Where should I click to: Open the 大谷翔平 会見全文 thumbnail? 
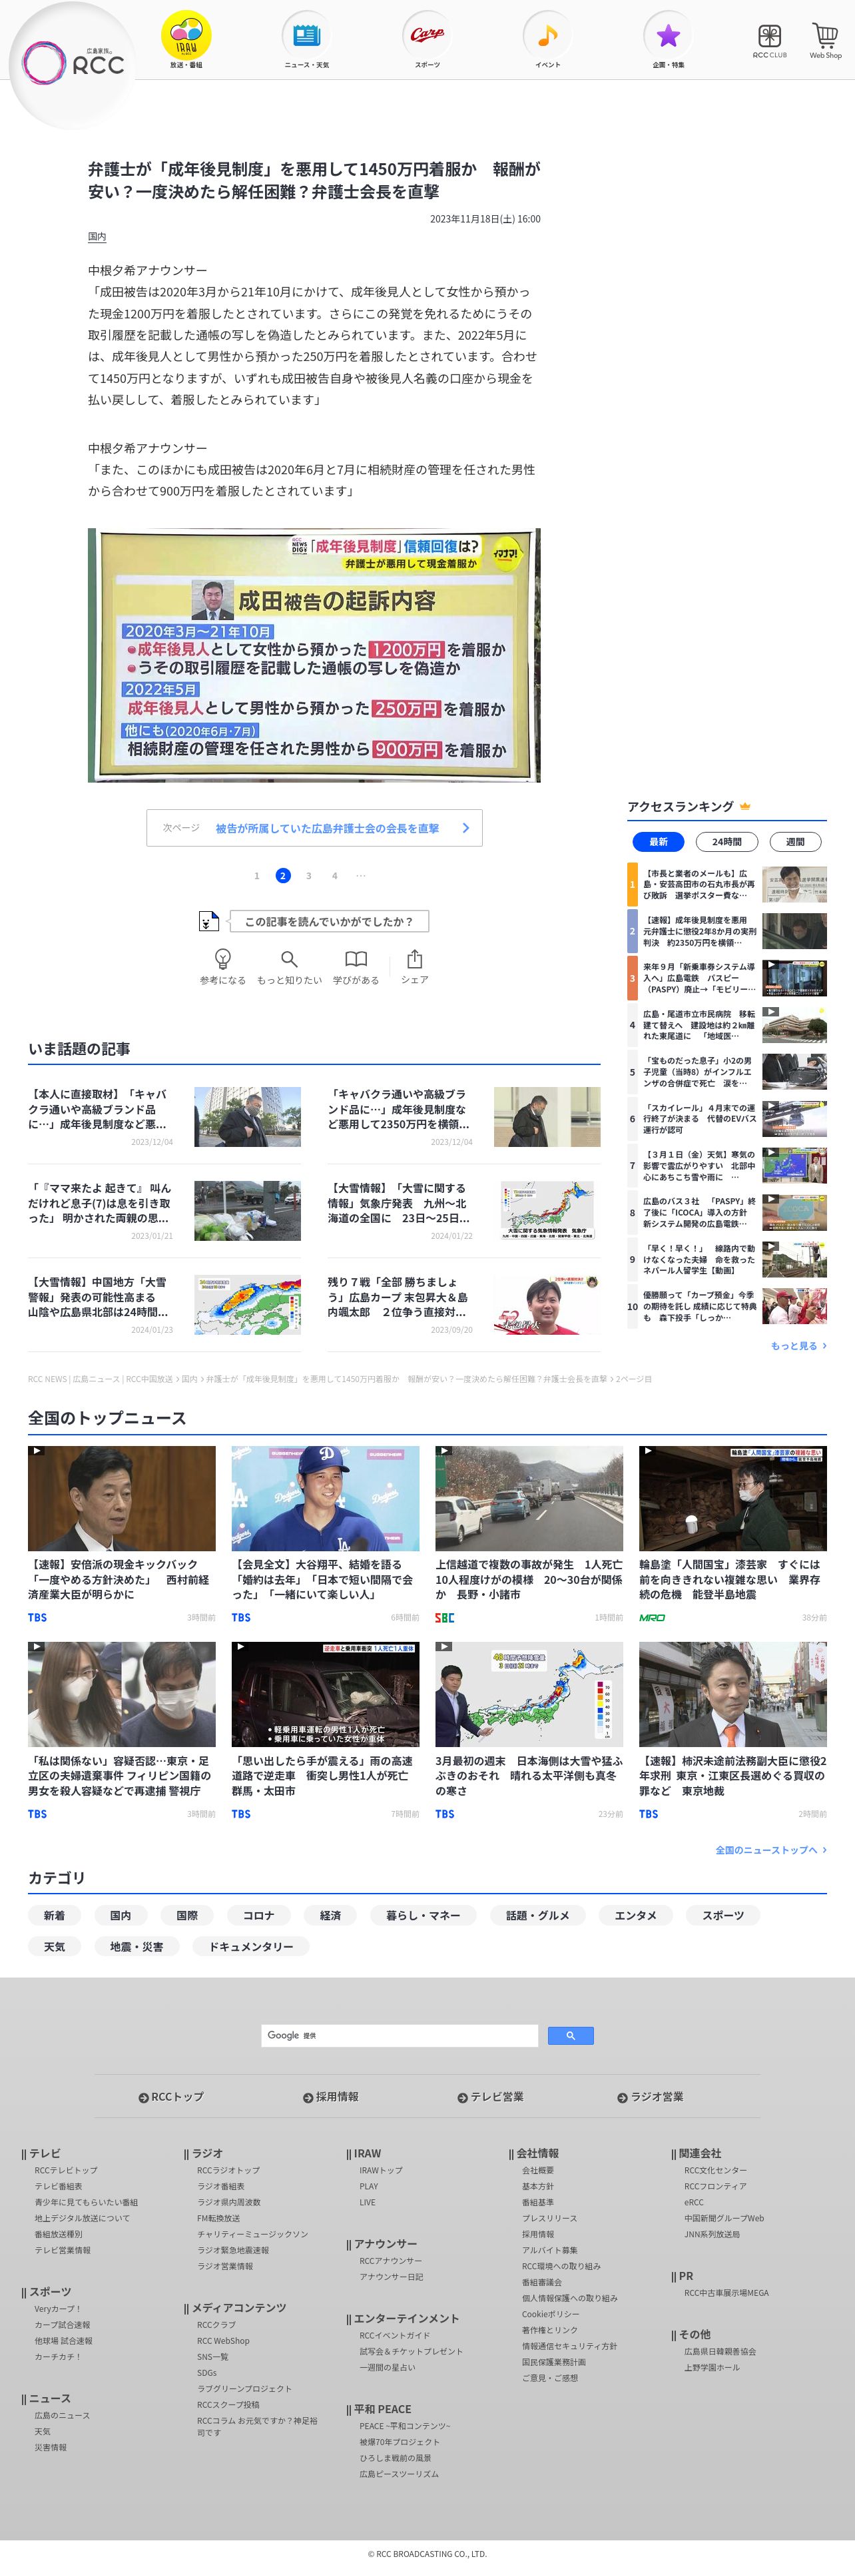325,1497
